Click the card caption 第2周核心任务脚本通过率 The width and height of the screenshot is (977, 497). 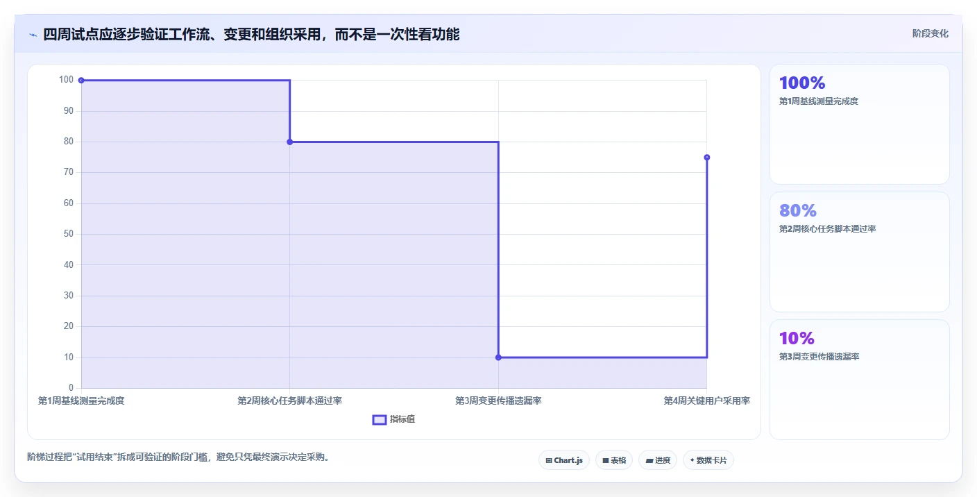828,229
